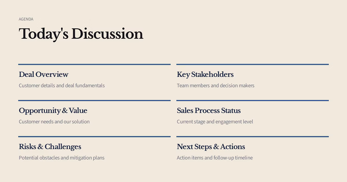
Task: Open the Sales Process Status heading
Action: (209, 111)
